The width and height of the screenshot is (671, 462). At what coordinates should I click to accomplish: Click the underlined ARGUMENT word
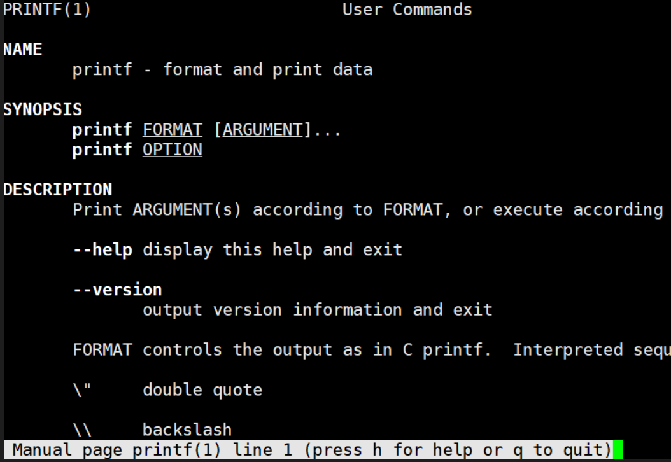262,130
